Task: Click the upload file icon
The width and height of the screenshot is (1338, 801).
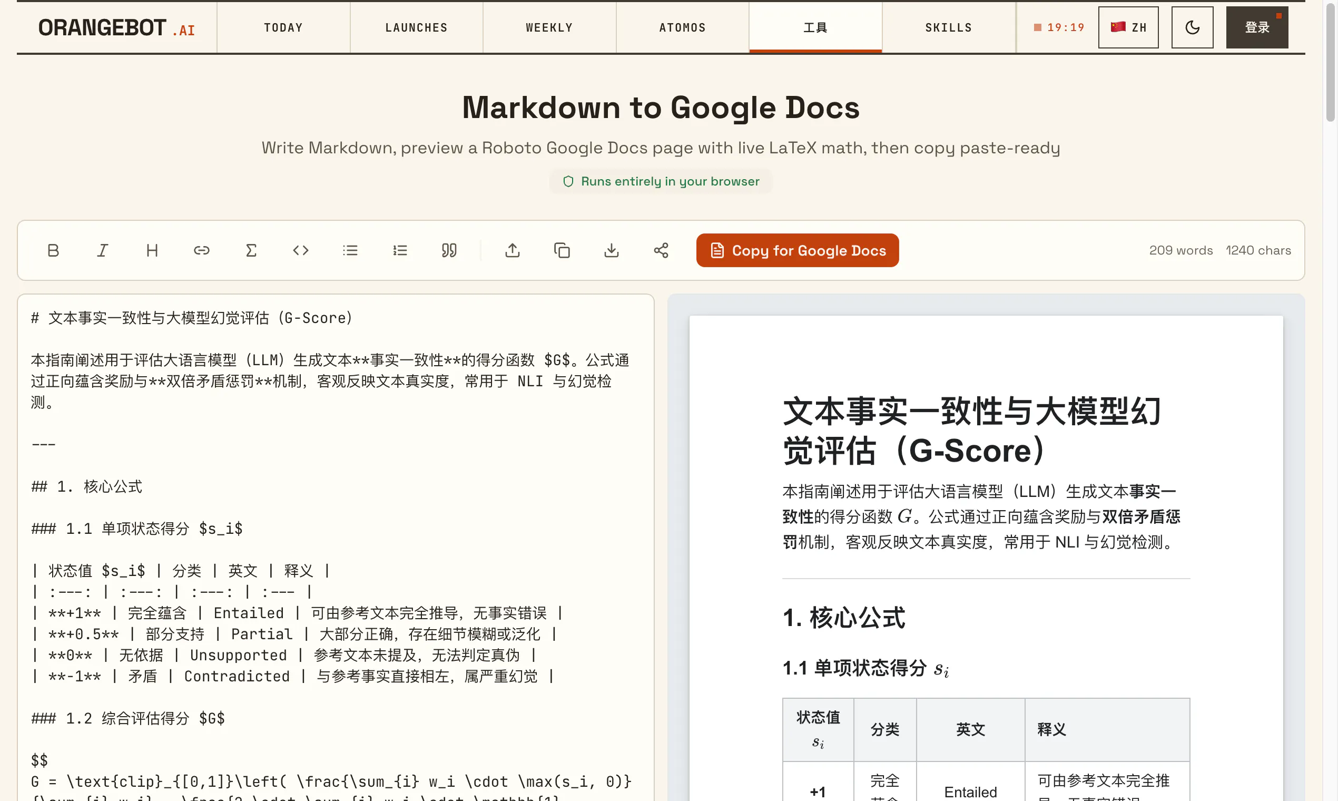Action: pos(513,250)
